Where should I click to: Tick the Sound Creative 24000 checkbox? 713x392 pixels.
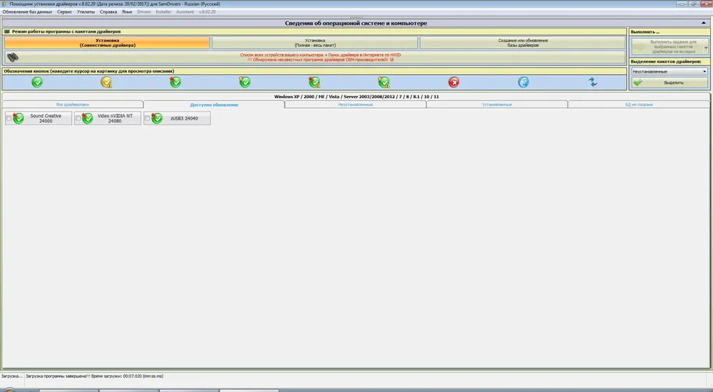[9, 118]
